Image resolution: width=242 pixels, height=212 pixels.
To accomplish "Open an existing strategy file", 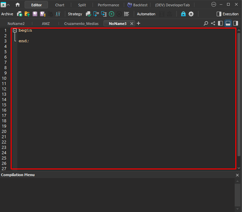I will (27, 14).
